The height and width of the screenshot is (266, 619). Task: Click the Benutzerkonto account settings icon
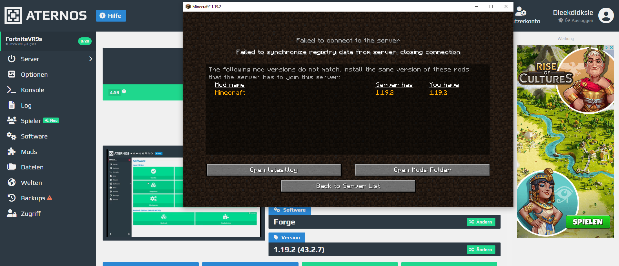pos(521,12)
